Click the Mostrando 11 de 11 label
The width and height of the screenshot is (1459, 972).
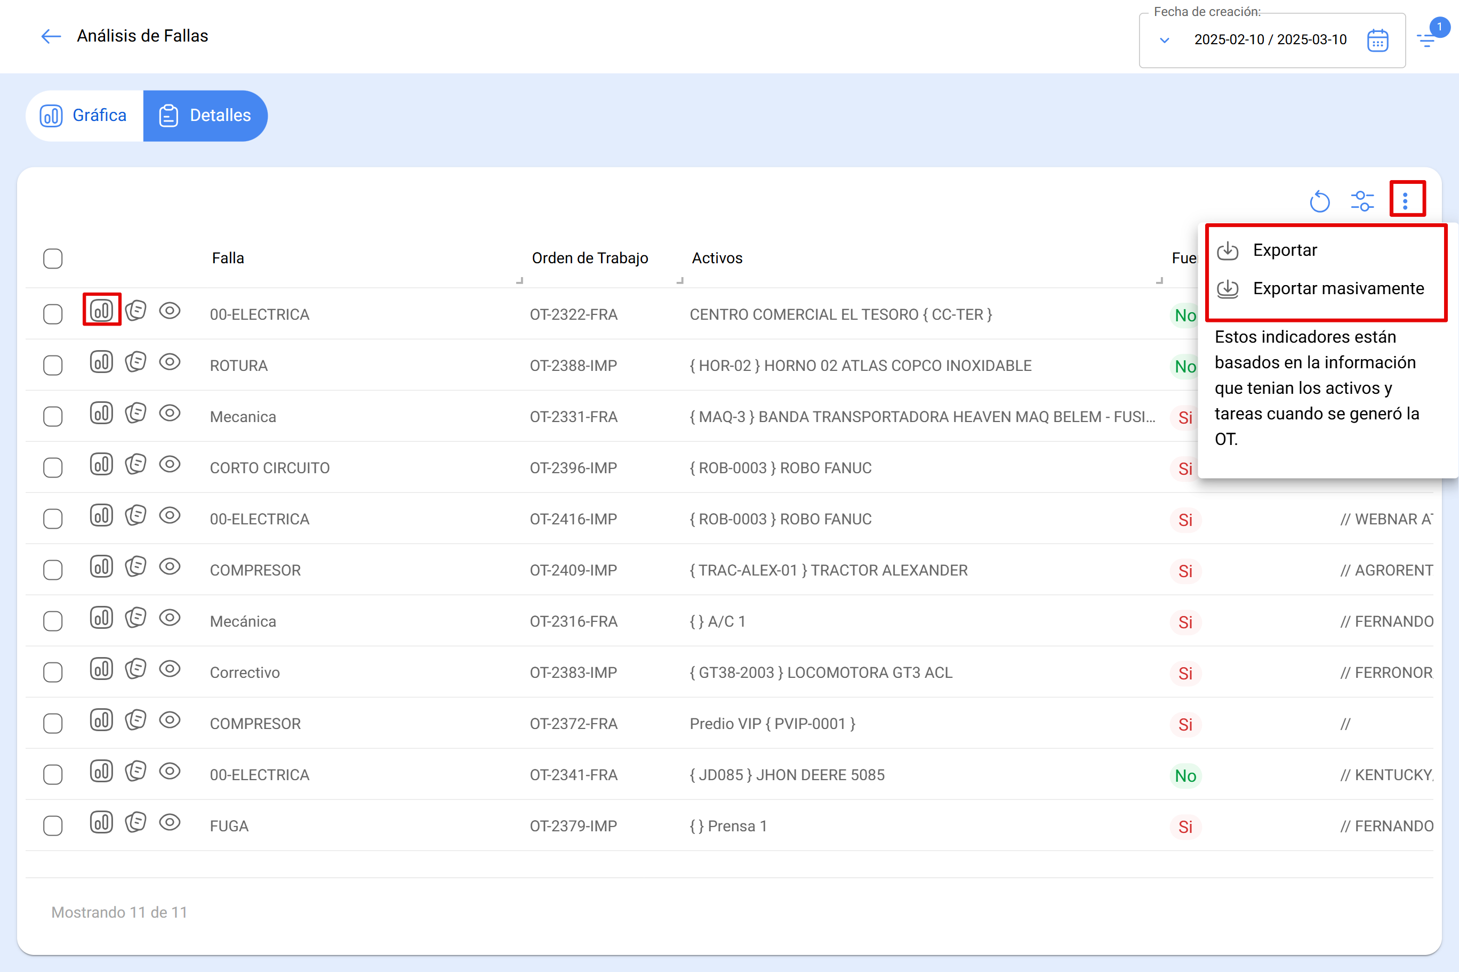coord(119,912)
